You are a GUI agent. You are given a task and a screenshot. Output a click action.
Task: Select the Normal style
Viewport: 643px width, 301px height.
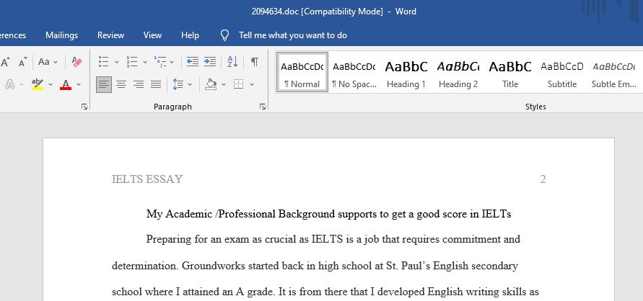302,72
